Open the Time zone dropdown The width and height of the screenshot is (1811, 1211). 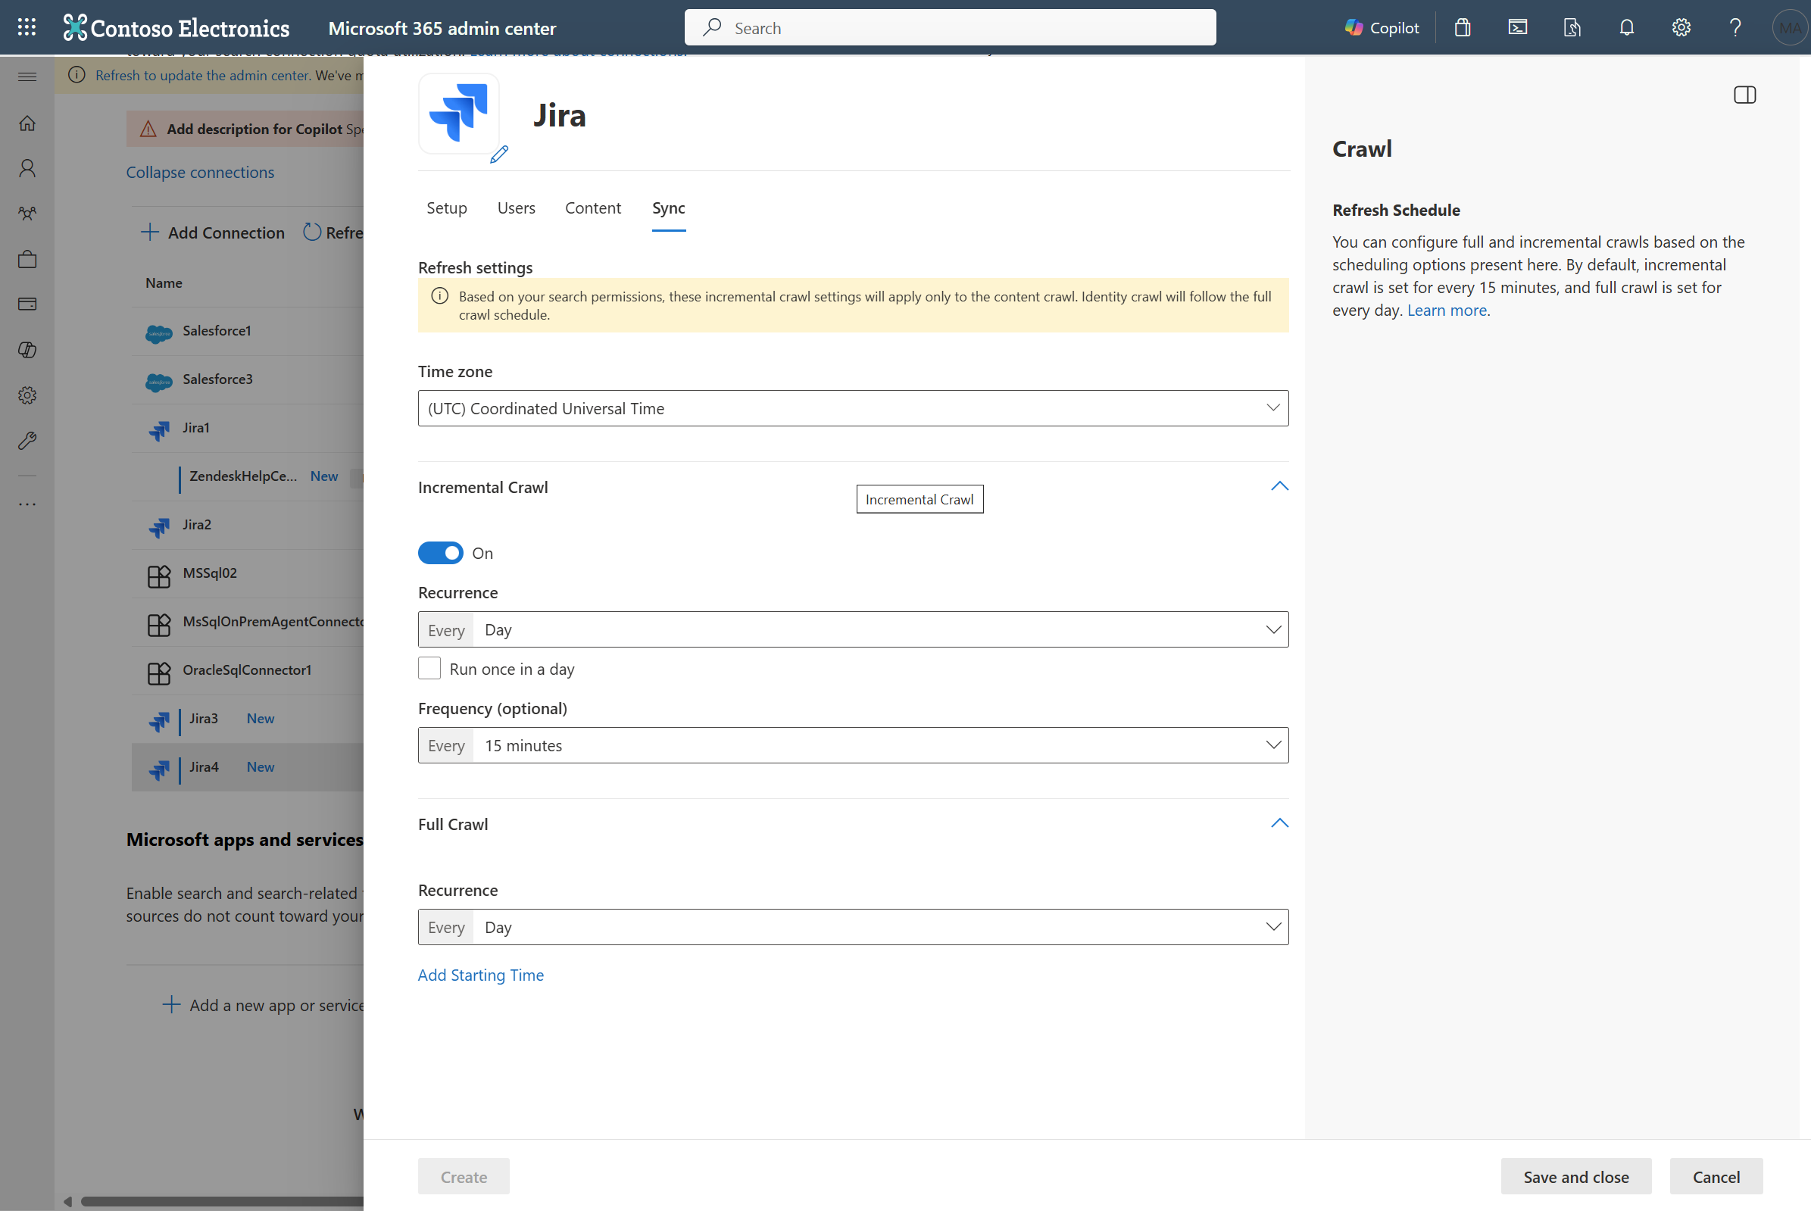tap(853, 407)
